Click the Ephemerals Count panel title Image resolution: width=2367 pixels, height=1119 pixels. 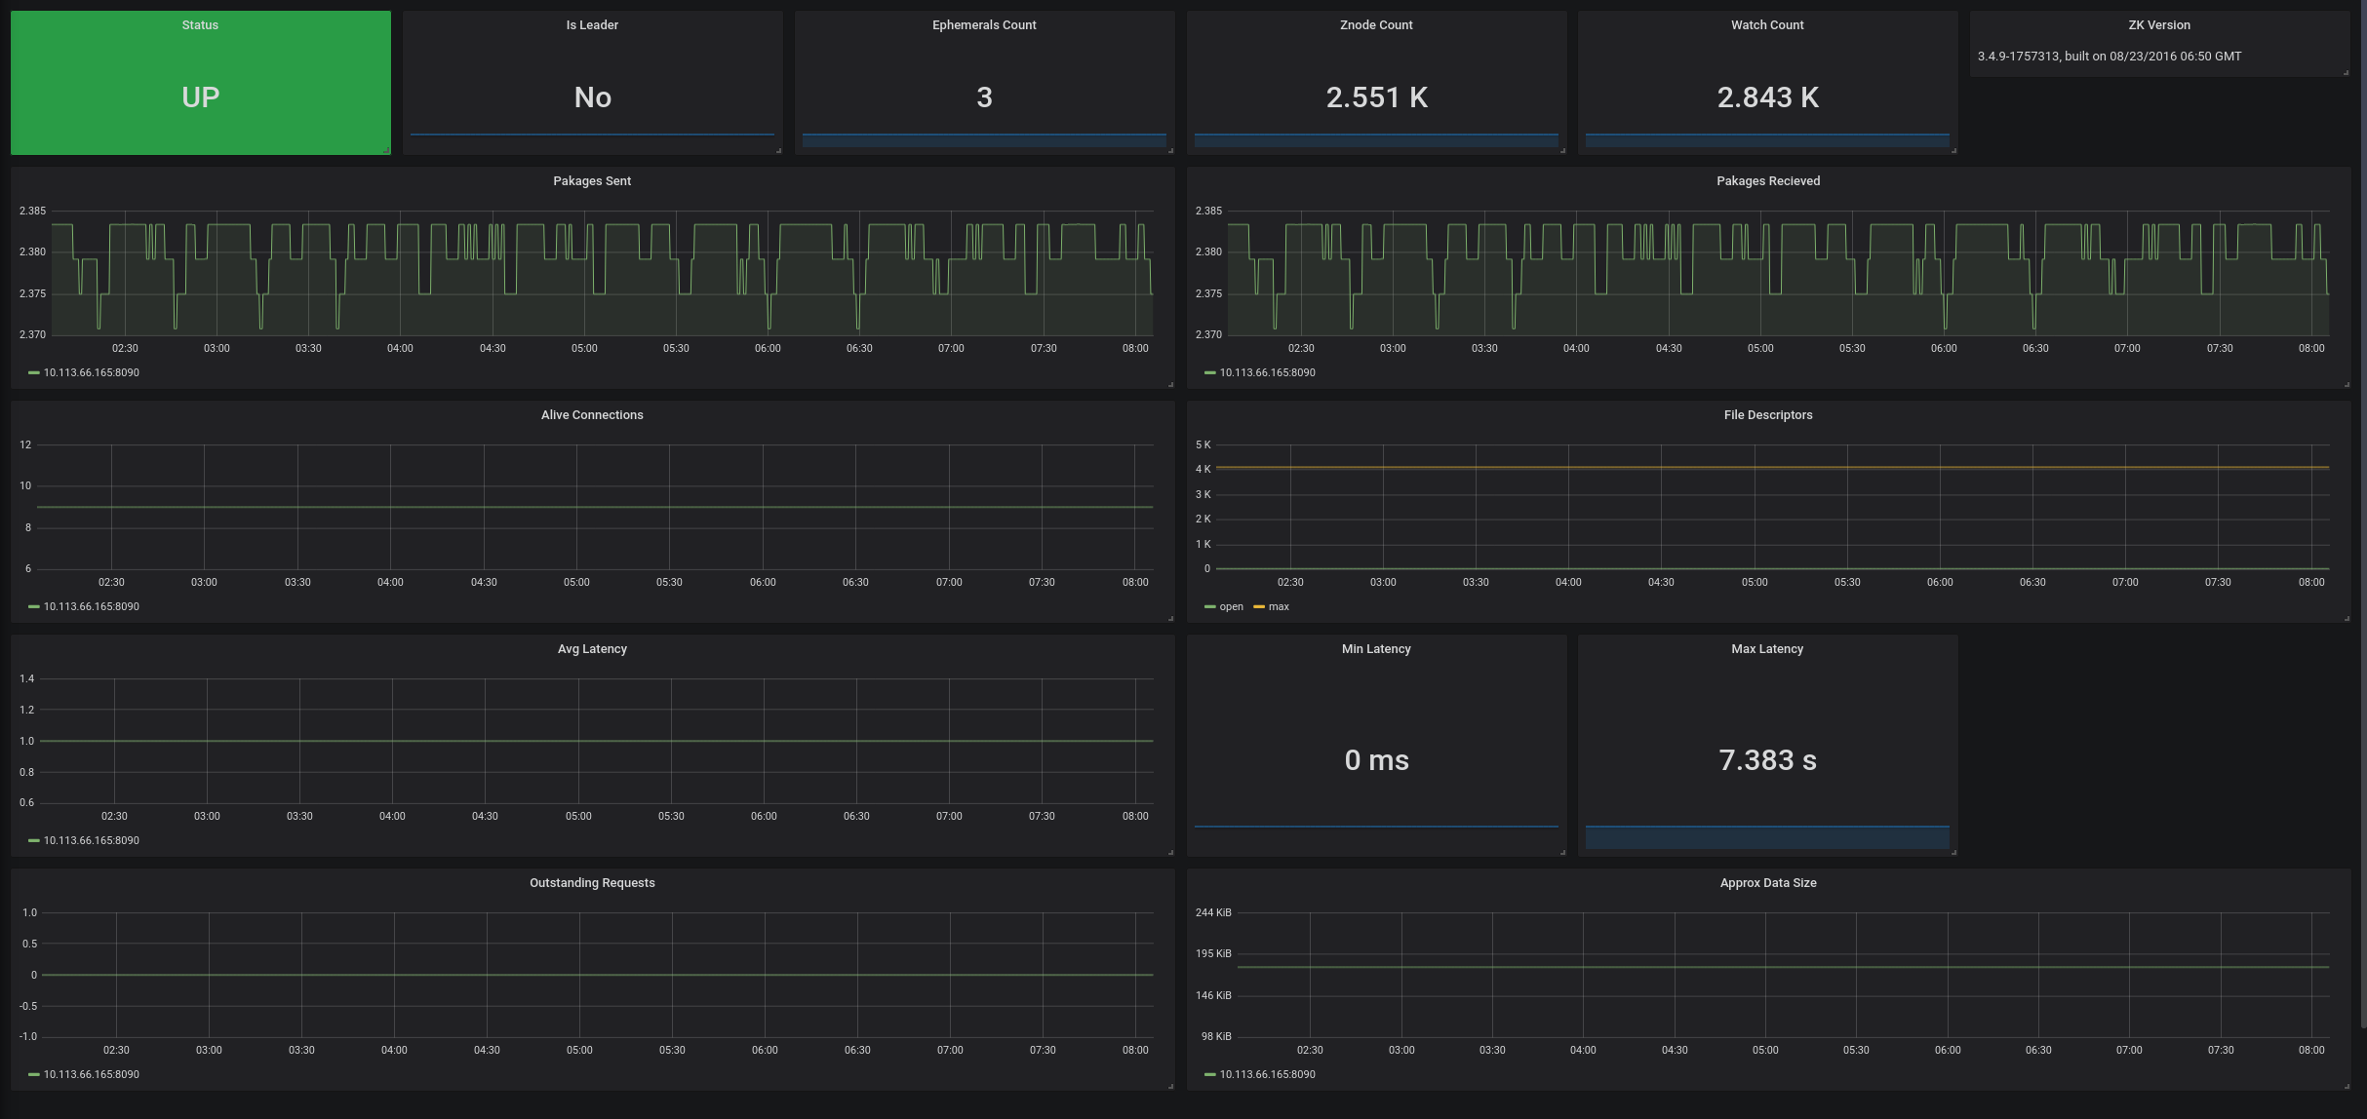(983, 25)
